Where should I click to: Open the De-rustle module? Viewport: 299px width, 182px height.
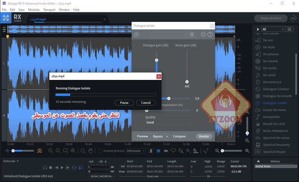[270, 68]
